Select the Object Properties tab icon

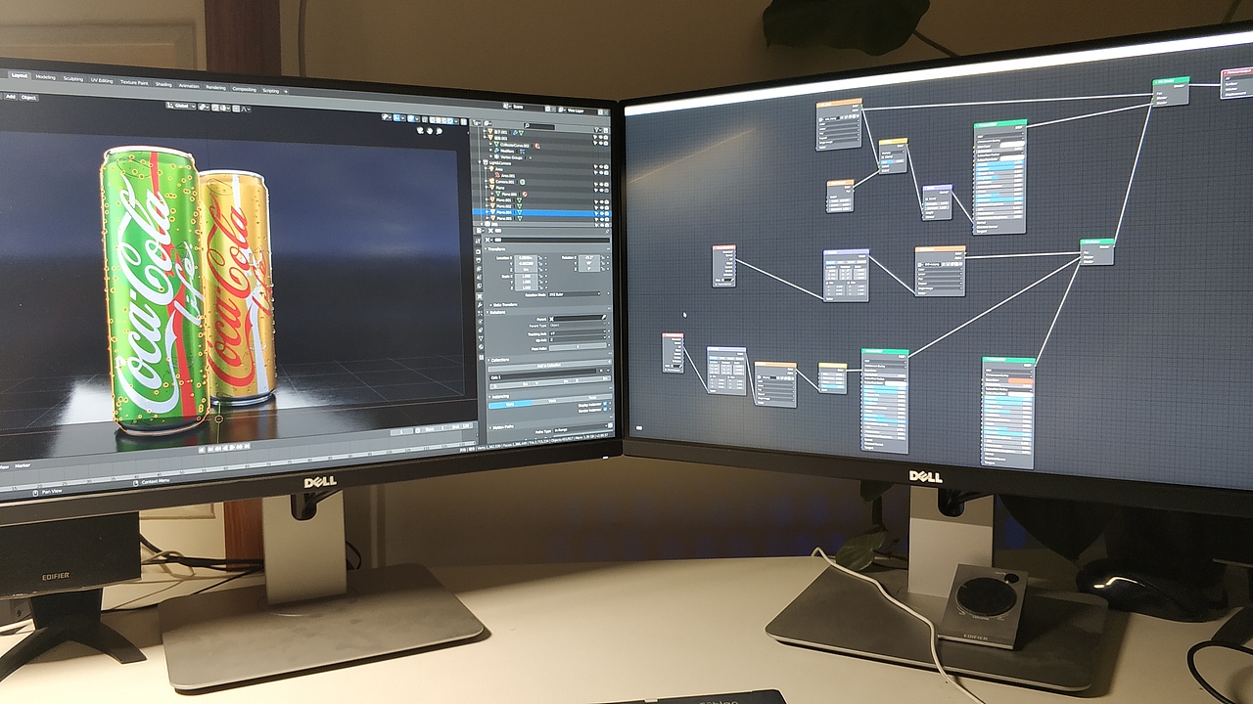click(x=479, y=294)
